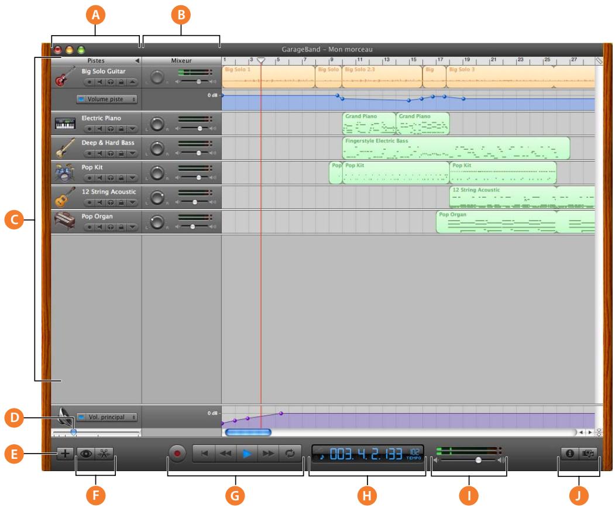The height and width of the screenshot is (508, 615).
Task: Select the Pop Organ instrument icon
Action: click(x=65, y=221)
